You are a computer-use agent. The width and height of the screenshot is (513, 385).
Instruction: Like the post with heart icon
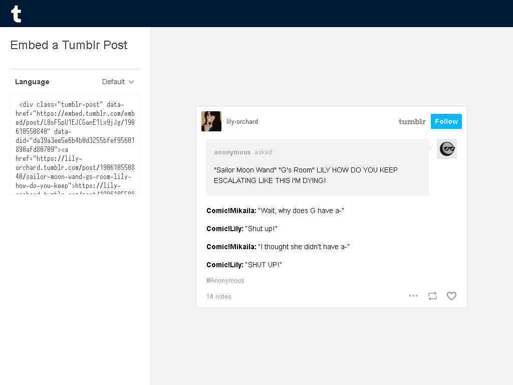pos(451,296)
